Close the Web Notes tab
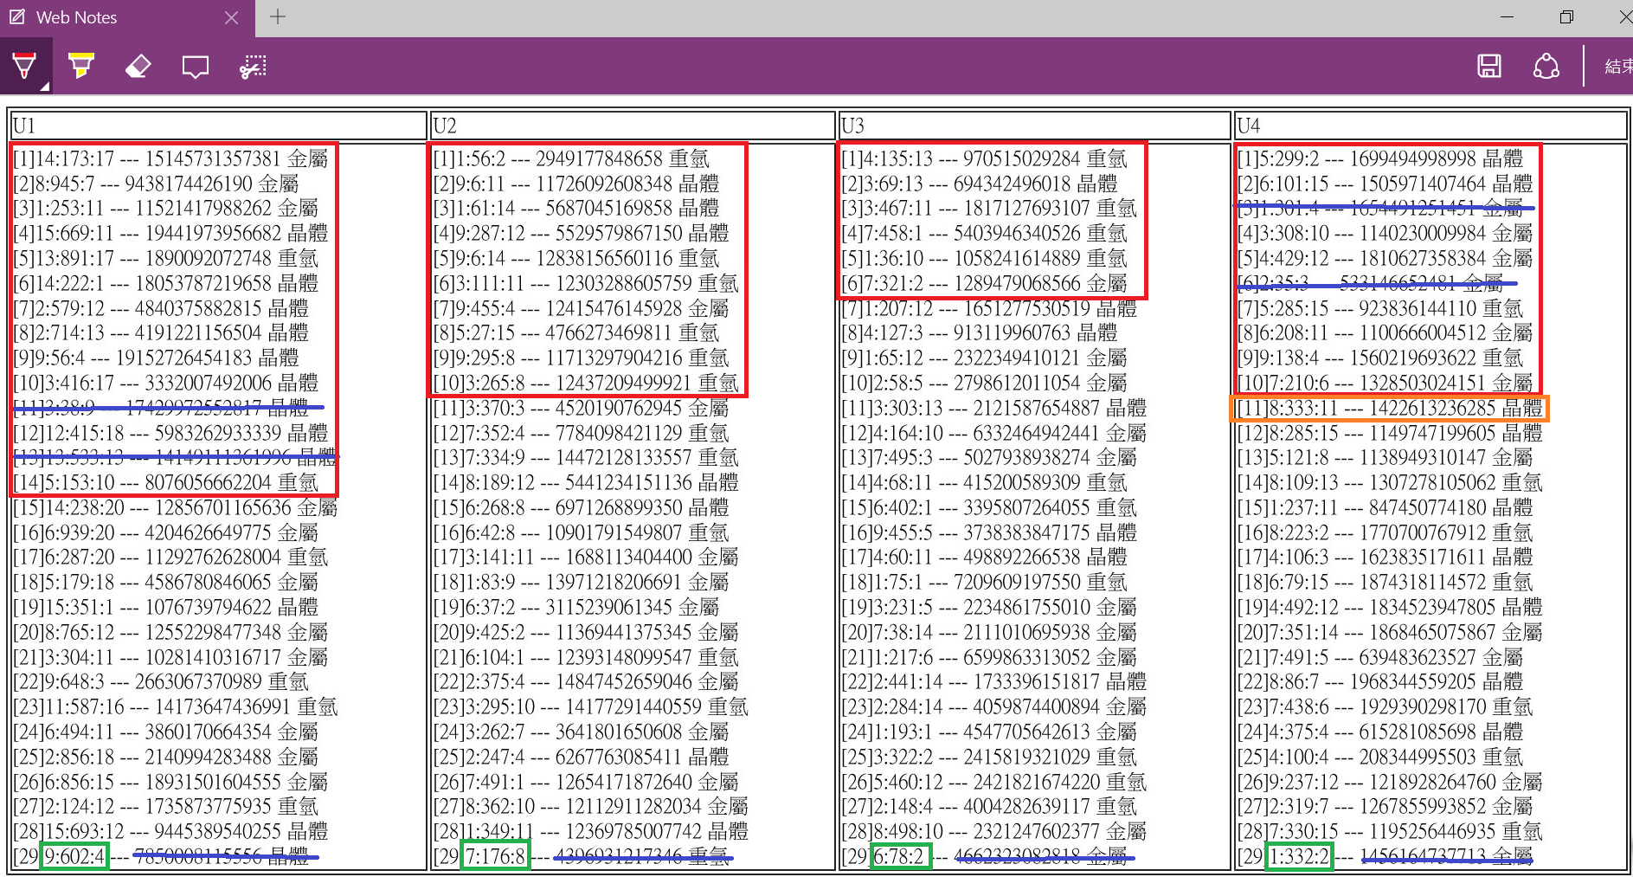 click(231, 17)
